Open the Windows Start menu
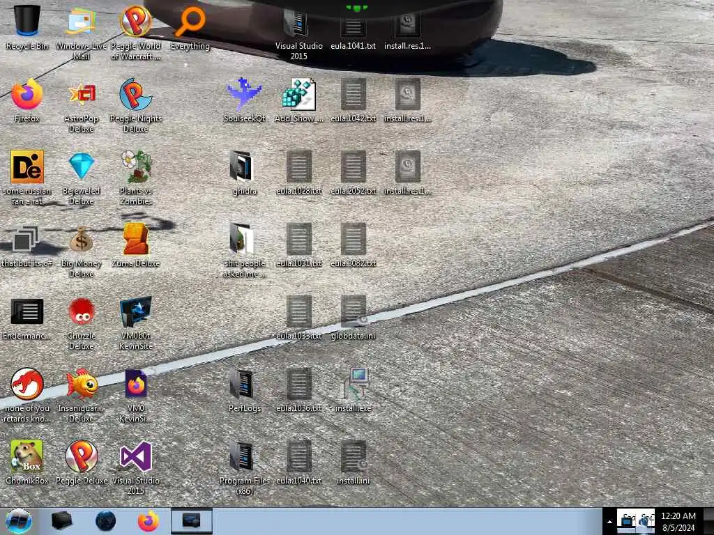The image size is (714, 535). pos(18,521)
